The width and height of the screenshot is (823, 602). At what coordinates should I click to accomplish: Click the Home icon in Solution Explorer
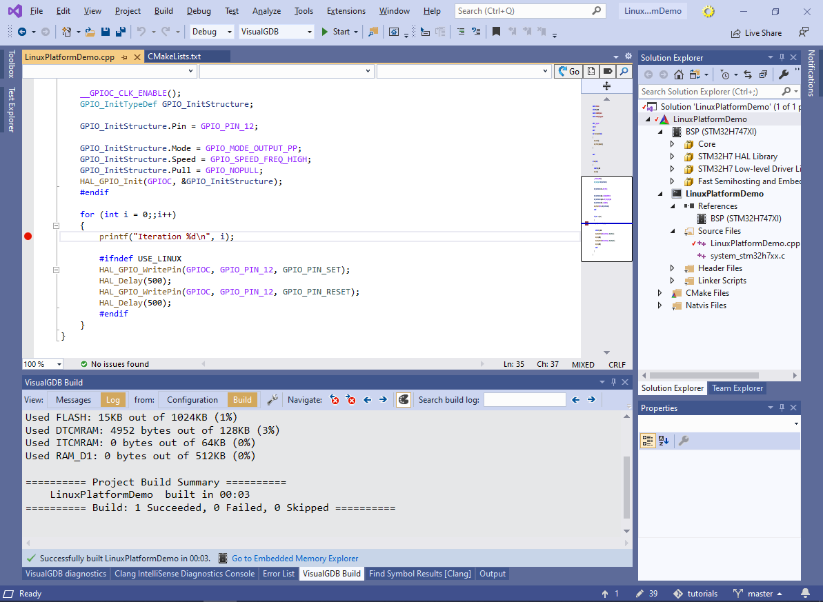679,74
